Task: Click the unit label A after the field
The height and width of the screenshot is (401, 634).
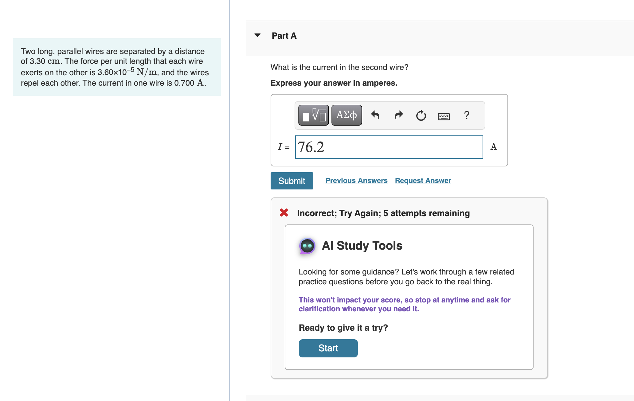Action: tap(494, 146)
